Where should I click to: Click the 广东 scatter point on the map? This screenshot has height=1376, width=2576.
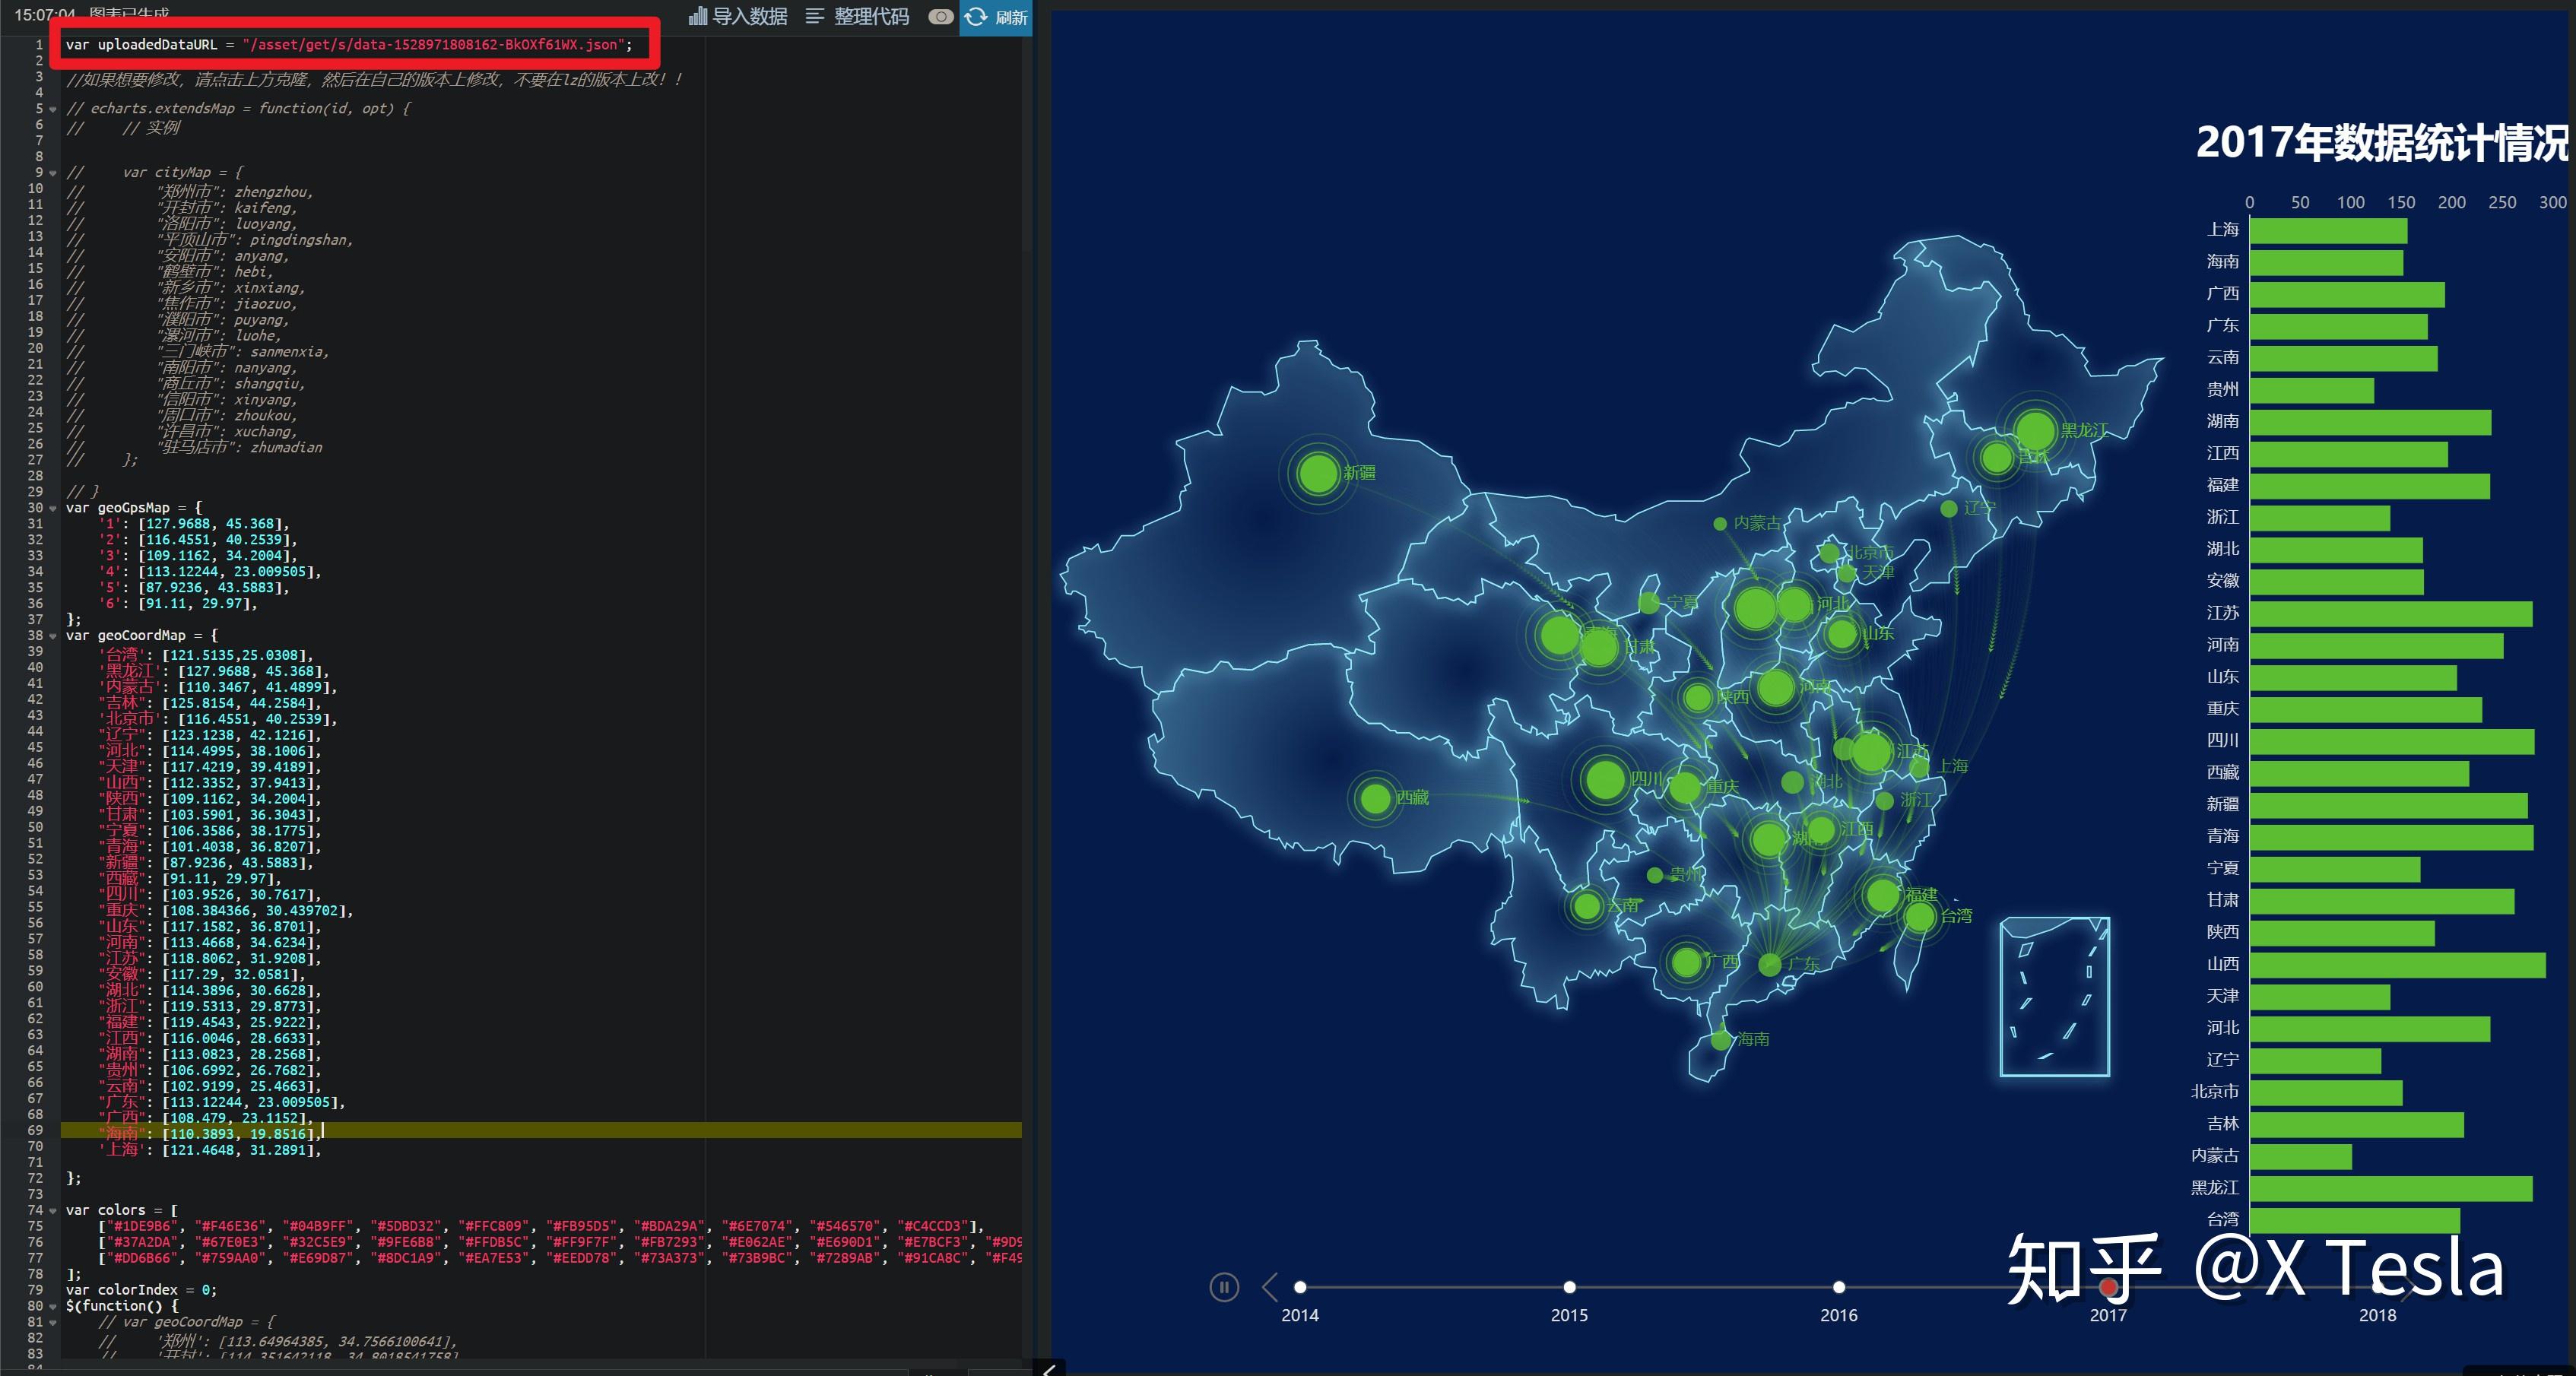(1770, 965)
